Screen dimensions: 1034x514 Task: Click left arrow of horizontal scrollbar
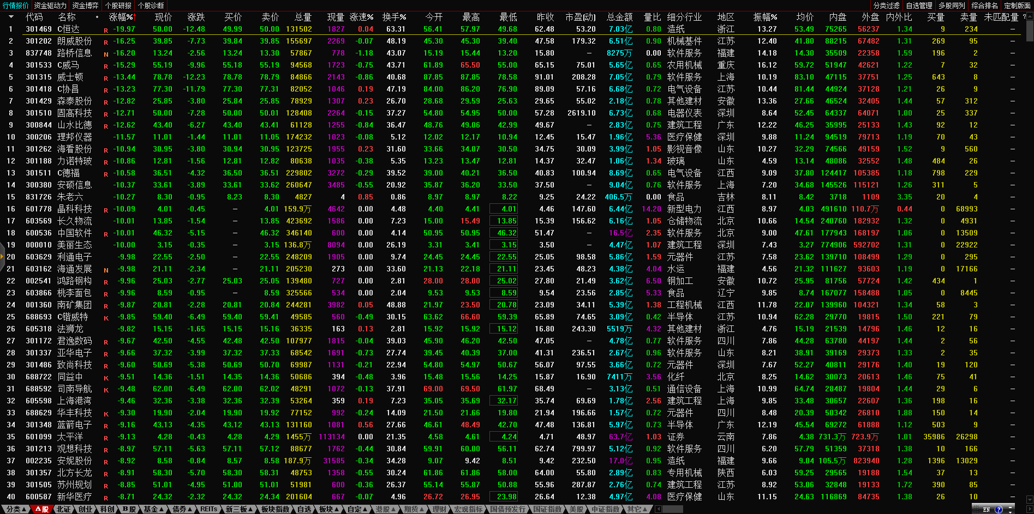pos(659,509)
